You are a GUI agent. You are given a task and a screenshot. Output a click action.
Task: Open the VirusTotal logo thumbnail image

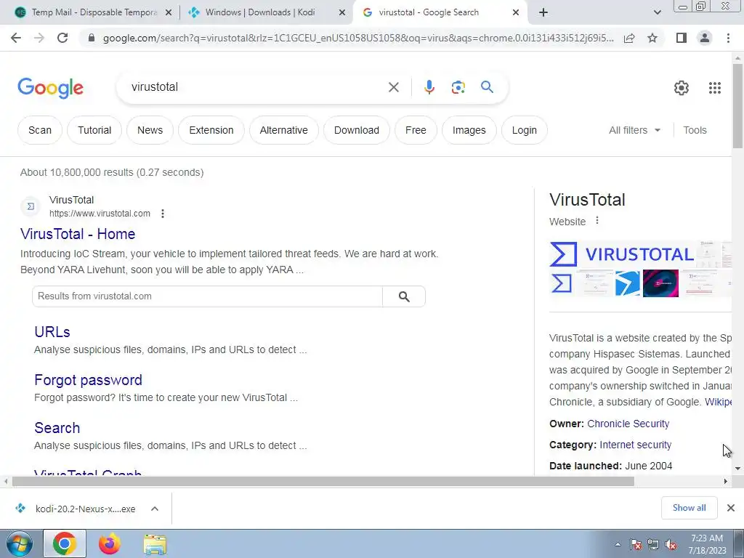pos(622,254)
